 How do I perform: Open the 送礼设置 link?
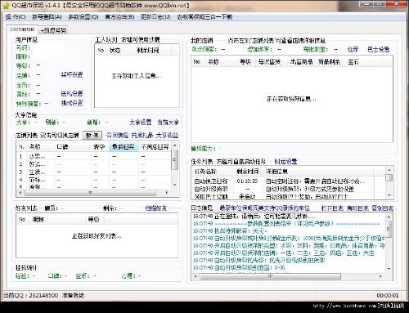click(72, 94)
